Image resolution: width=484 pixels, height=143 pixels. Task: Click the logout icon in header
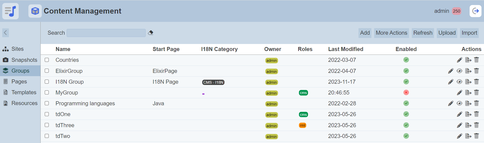point(475,11)
